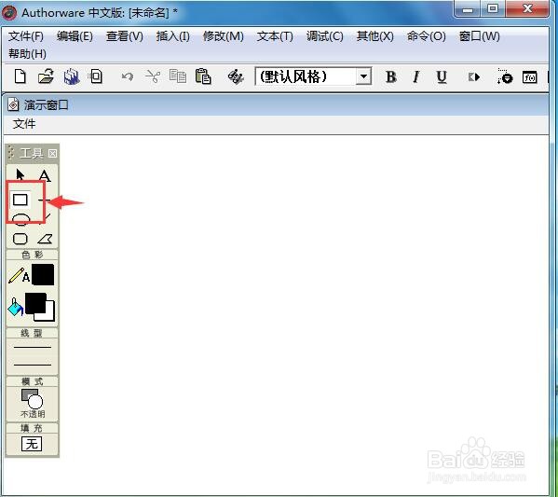Open the 帮助(H) menu
Image resolution: width=558 pixels, height=497 pixels.
click(27, 54)
